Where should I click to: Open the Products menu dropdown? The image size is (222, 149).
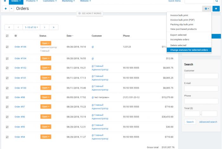(x=32, y=1)
